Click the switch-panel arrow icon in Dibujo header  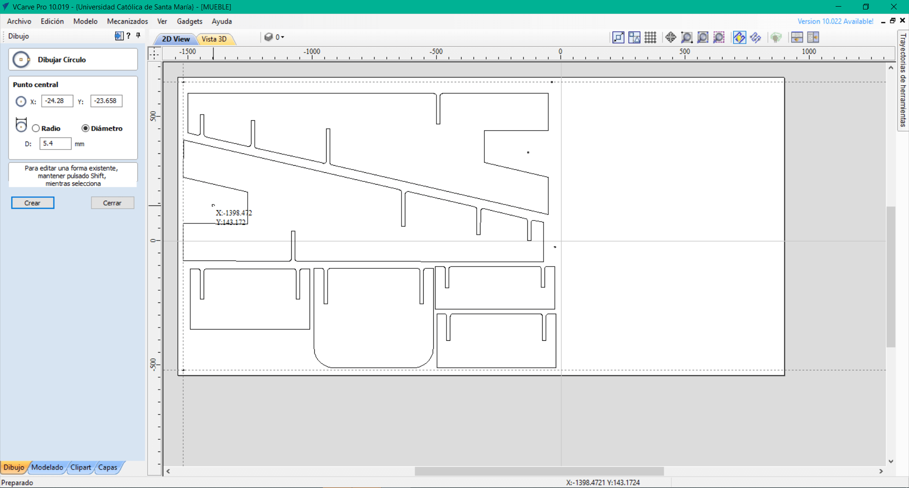point(119,36)
